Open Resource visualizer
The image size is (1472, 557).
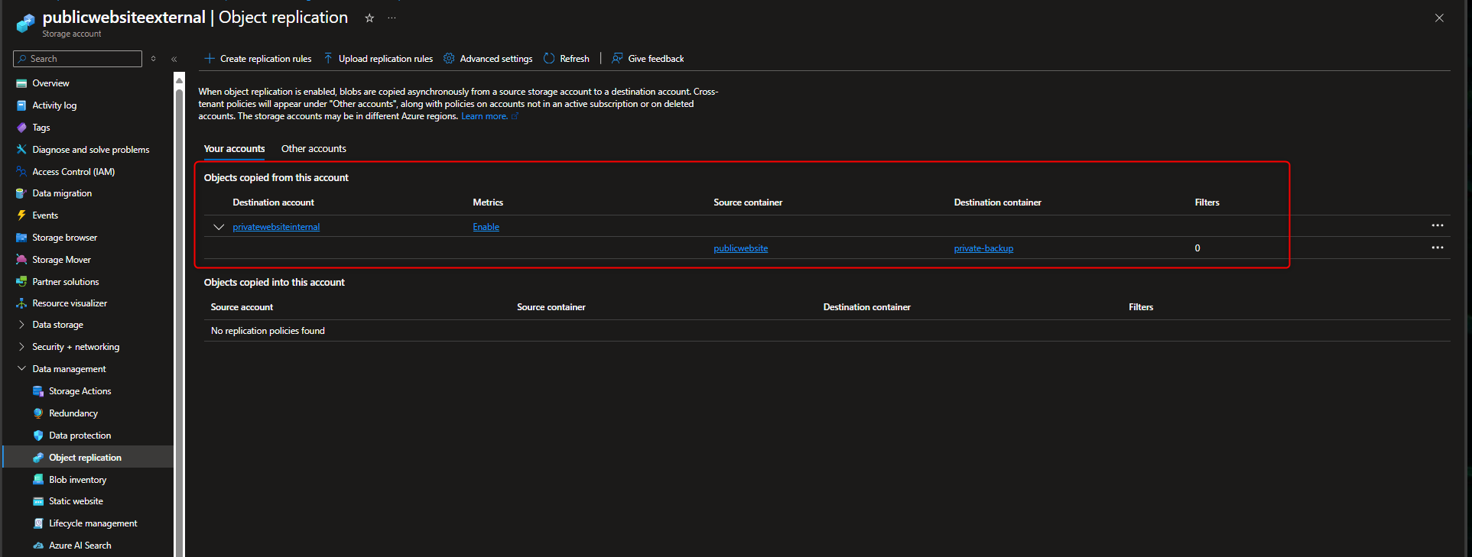point(70,303)
